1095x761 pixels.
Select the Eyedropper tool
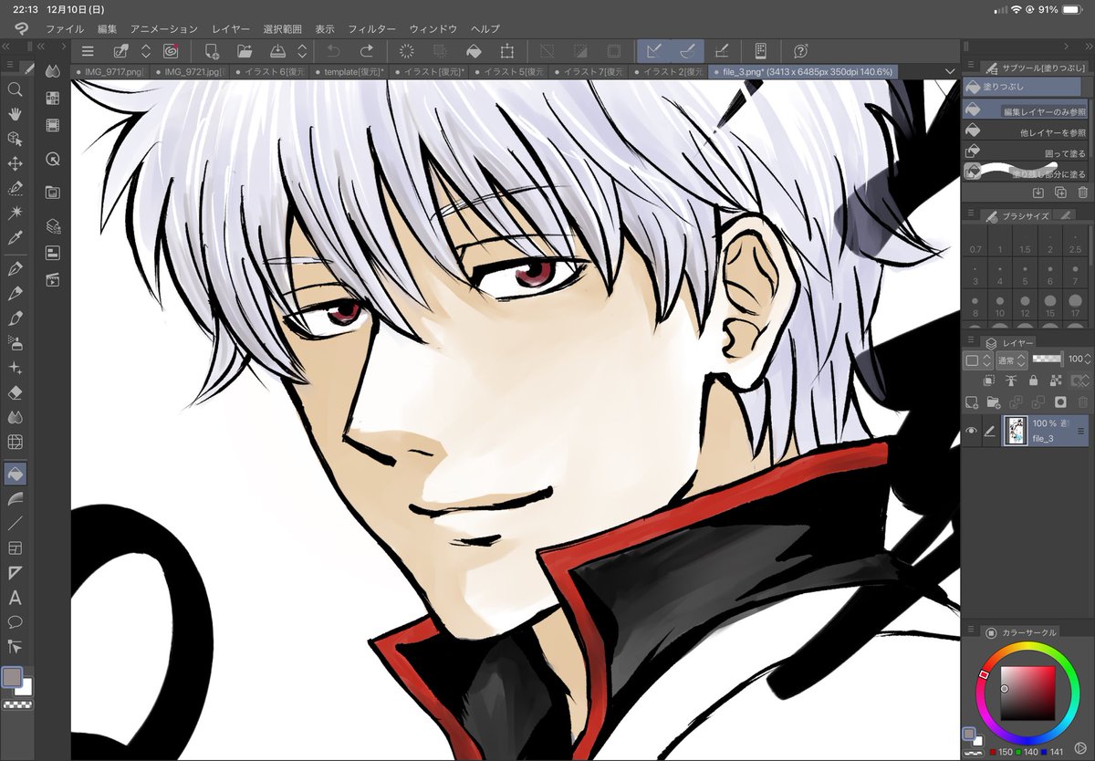pyautogui.click(x=15, y=237)
